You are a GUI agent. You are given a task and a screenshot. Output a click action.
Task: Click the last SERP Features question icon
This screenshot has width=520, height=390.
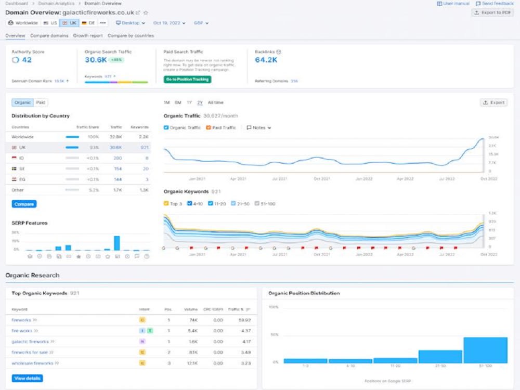tap(147, 256)
